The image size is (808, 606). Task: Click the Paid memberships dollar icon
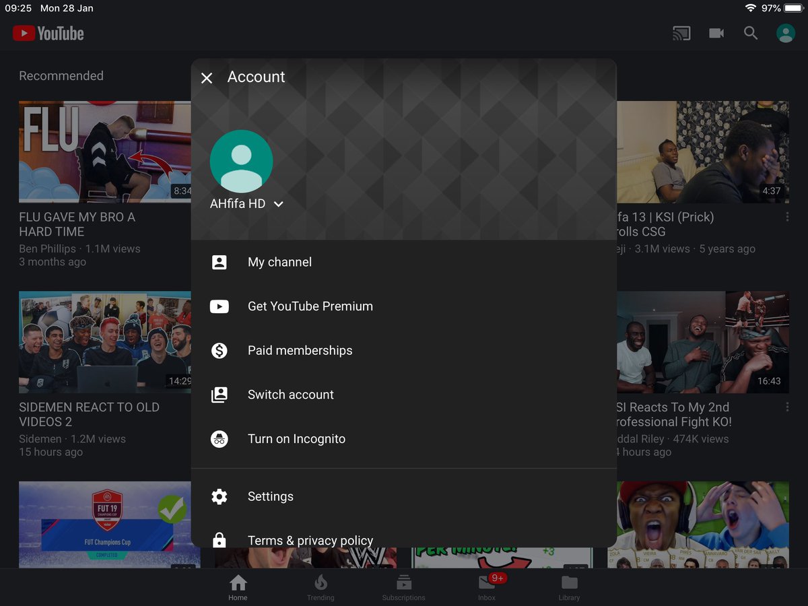[x=220, y=350]
